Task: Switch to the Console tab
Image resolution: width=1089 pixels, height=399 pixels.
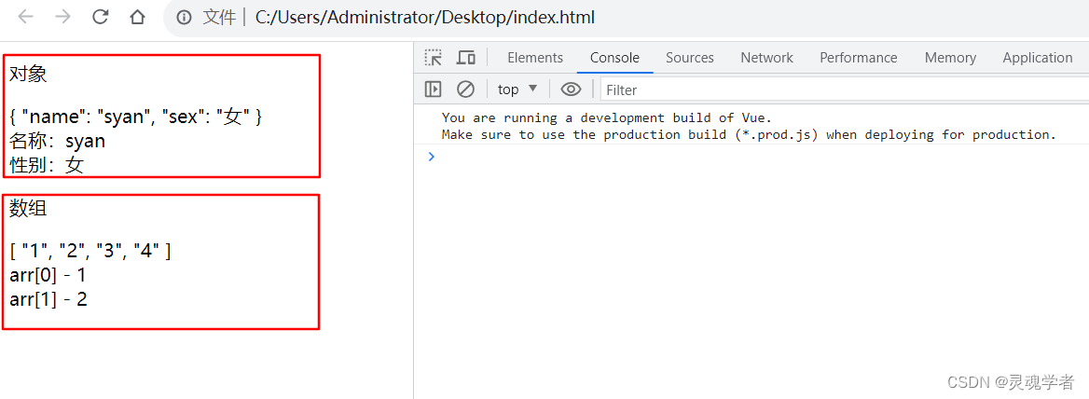Action: [x=614, y=58]
